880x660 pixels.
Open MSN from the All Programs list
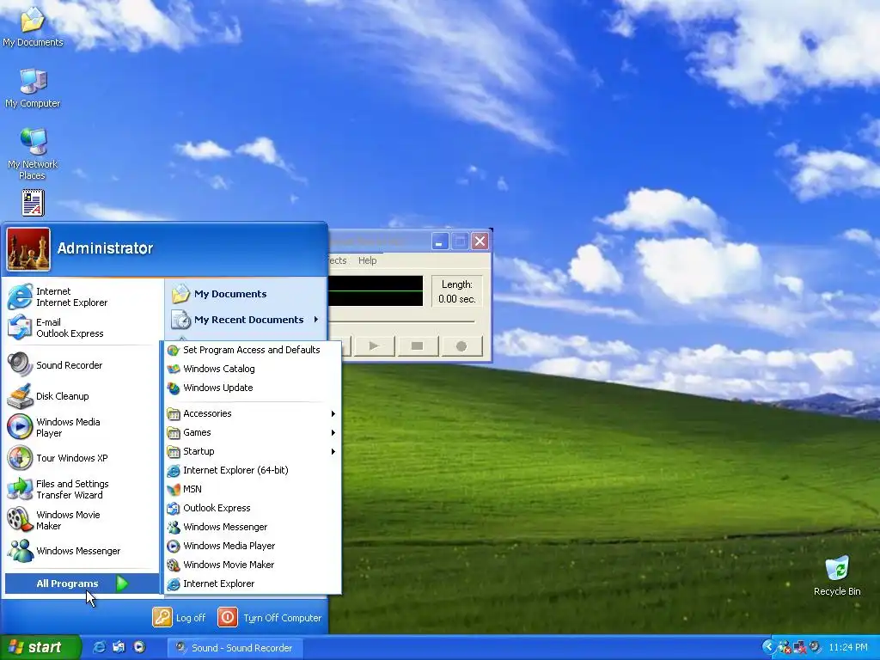(x=252, y=489)
